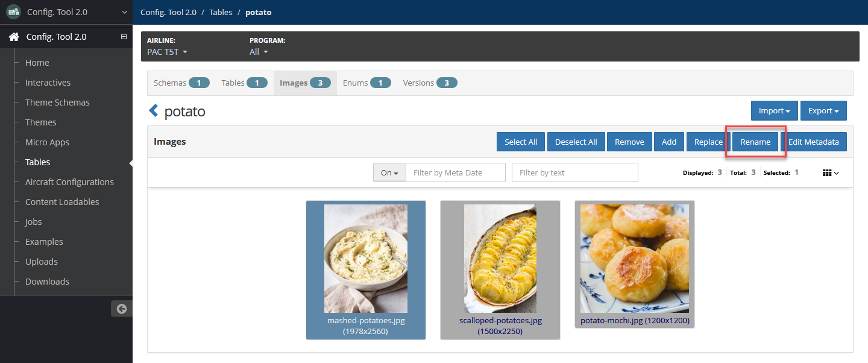868x363 pixels.
Task: Click the Config. Tool app logo icon
Action: tap(13, 12)
